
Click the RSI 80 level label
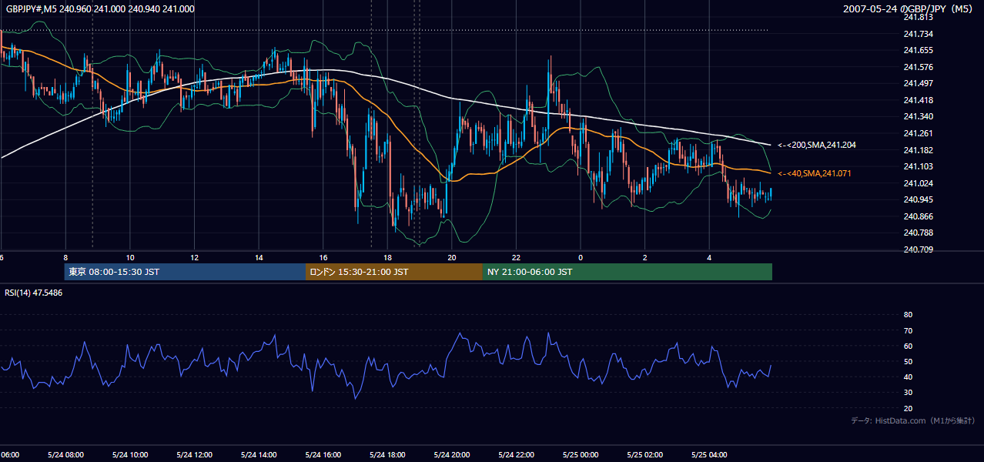[x=908, y=315]
